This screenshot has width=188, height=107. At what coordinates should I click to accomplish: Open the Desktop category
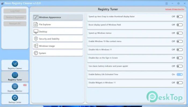[x=58, y=32]
